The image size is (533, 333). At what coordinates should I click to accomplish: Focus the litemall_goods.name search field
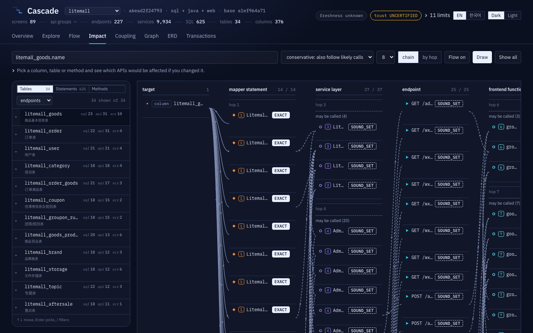(x=145, y=57)
